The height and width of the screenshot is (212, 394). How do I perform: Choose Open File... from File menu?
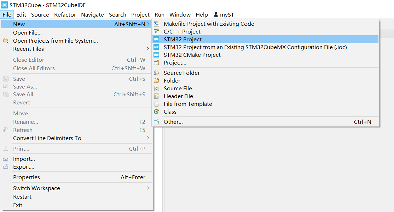pos(77,32)
